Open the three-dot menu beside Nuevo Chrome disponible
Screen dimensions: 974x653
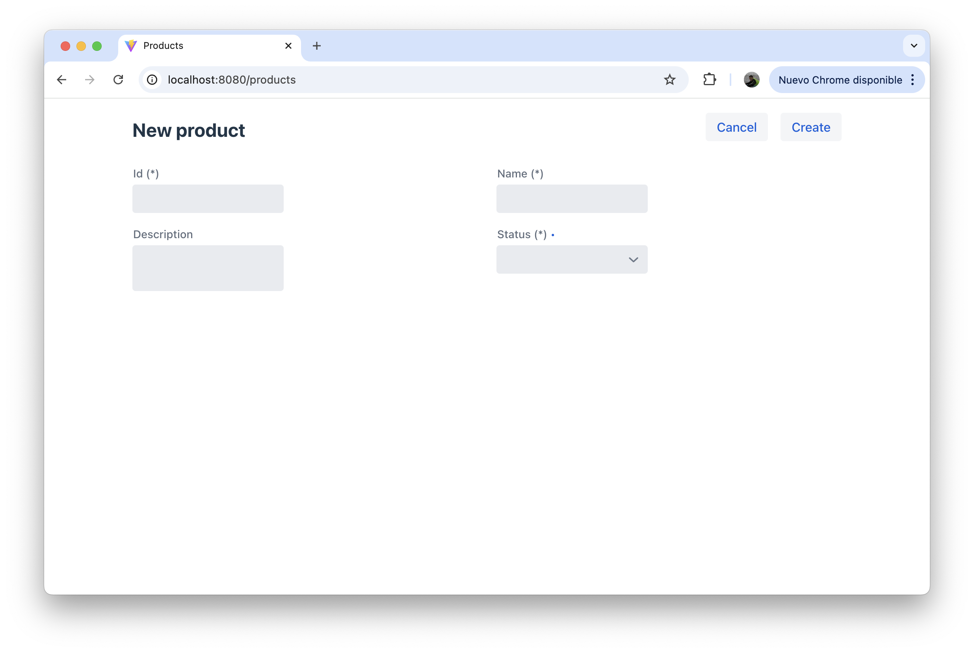913,80
